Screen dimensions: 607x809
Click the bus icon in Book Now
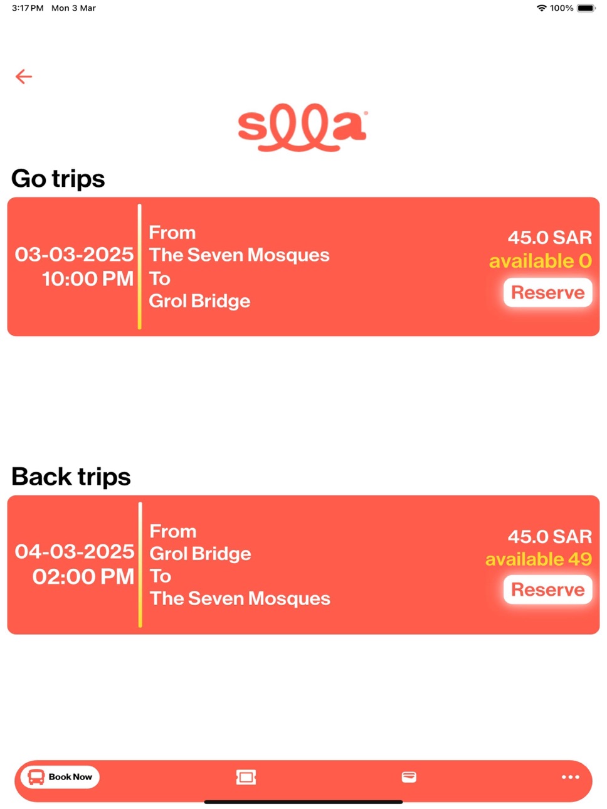point(36,777)
